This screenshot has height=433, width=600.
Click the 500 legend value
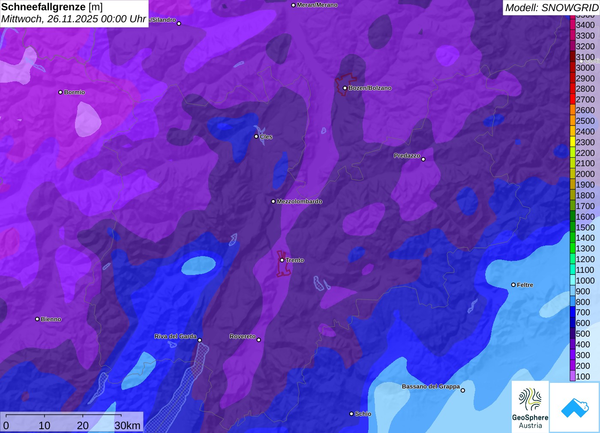coord(583,334)
